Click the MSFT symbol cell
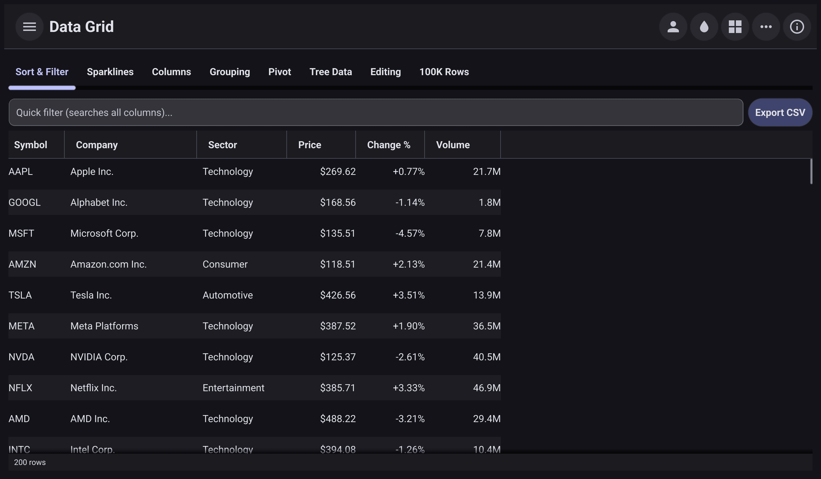 (36, 233)
